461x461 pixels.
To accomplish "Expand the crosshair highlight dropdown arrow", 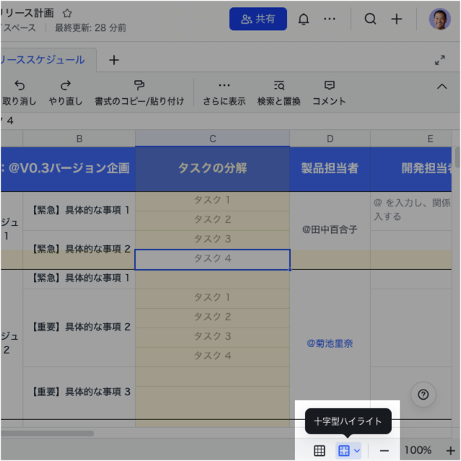I will pyautogui.click(x=357, y=450).
